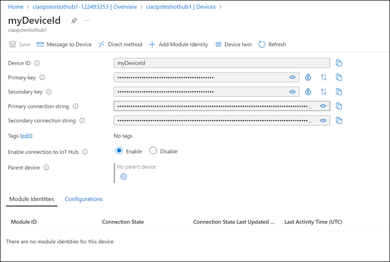Click Add Module Identity
This screenshot has height=262, width=390.
178,44
